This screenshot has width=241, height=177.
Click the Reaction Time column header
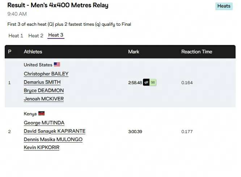pos(196,52)
